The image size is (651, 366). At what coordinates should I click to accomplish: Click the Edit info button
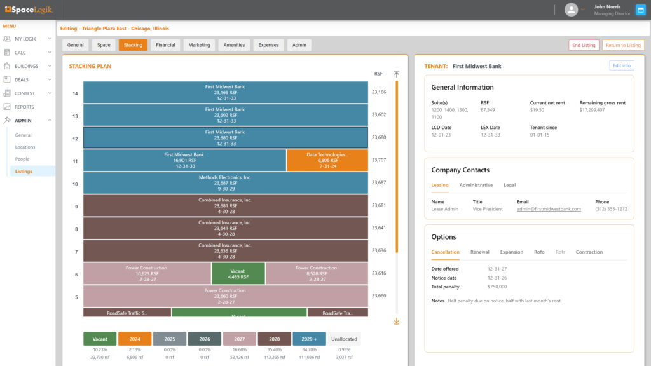click(621, 65)
